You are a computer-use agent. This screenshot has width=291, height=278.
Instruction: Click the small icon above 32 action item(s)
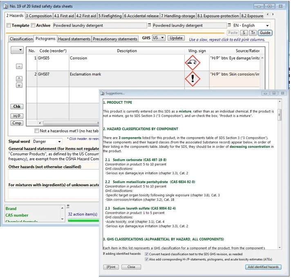click(x=68, y=206)
